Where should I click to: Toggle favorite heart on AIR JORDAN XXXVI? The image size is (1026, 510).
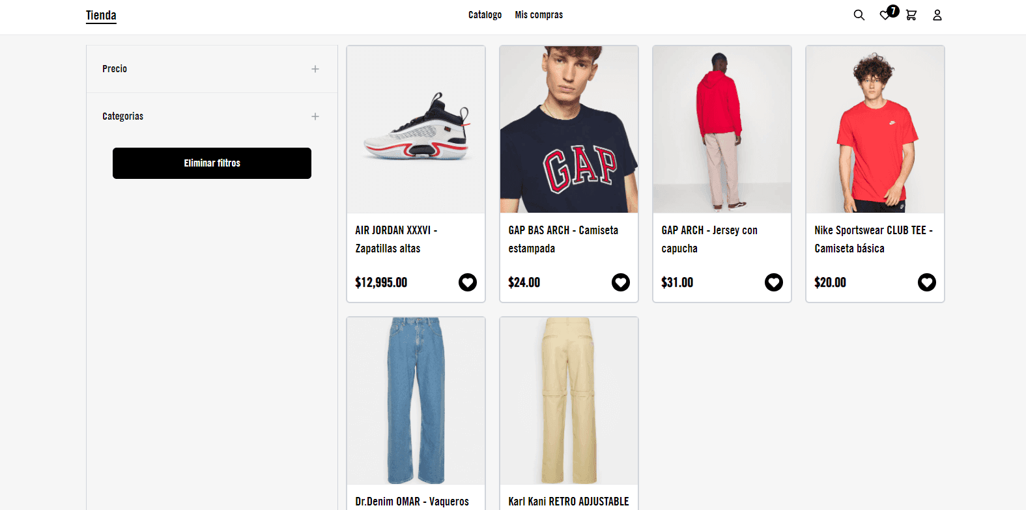(468, 282)
